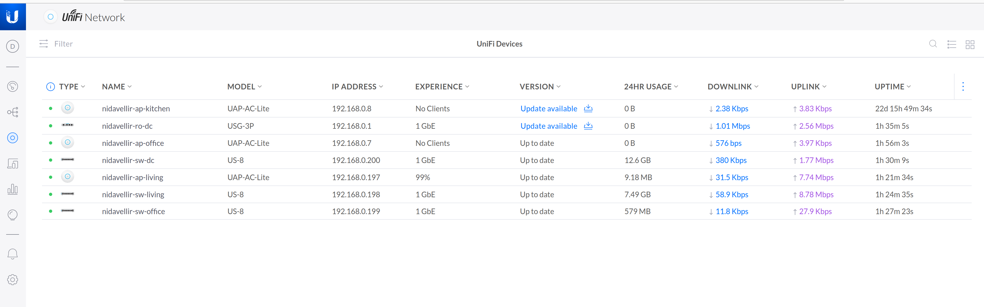Viewport: 984px width, 307px height.
Task: Open the Topology sidebar icon
Action: (x=13, y=112)
